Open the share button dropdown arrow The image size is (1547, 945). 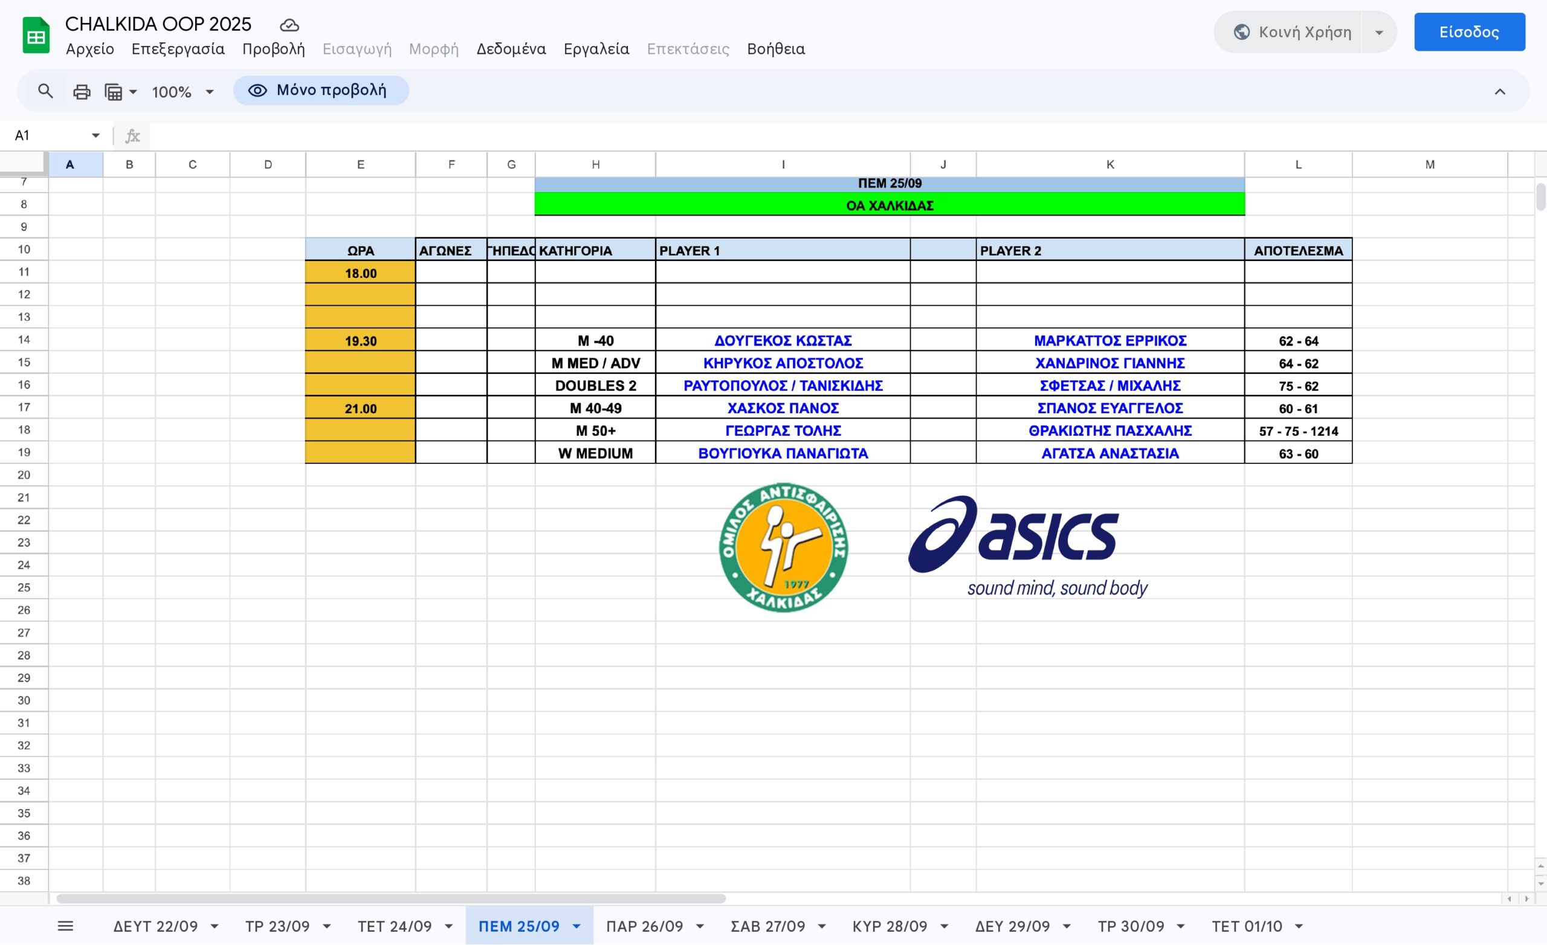pos(1379,32)
